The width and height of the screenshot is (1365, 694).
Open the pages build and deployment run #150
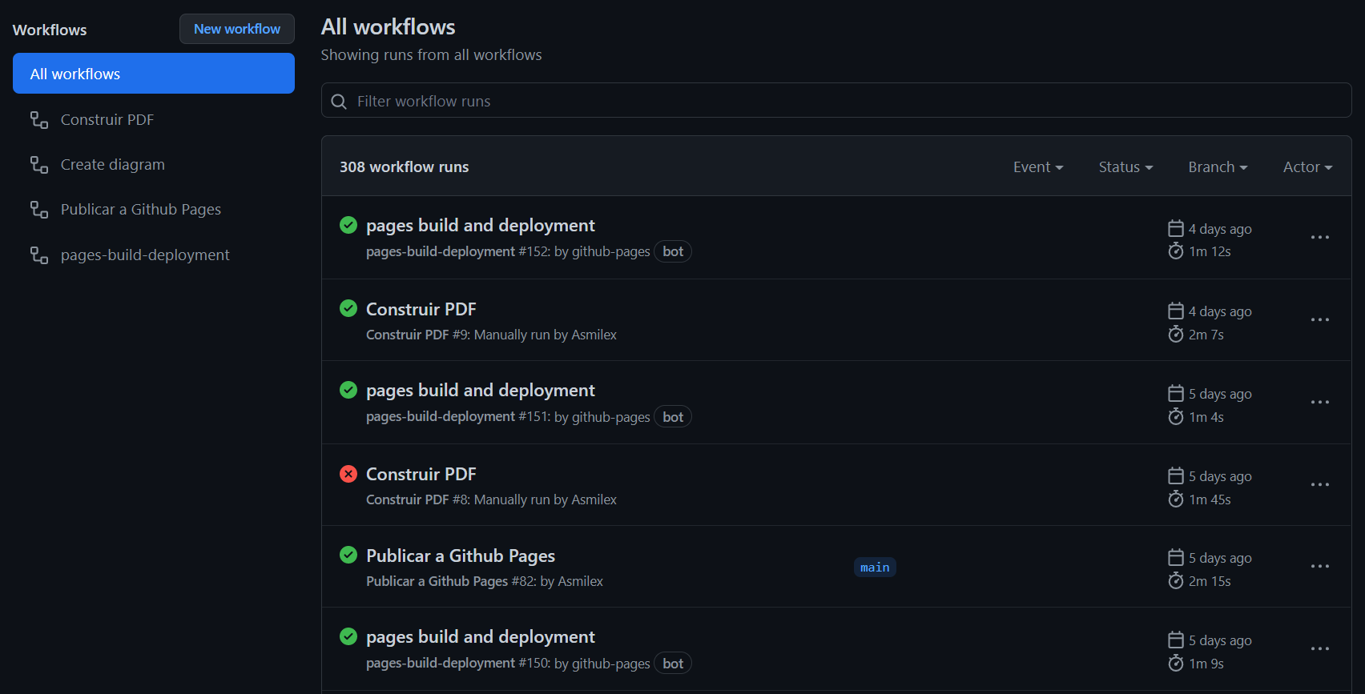(x=480, y=637)
